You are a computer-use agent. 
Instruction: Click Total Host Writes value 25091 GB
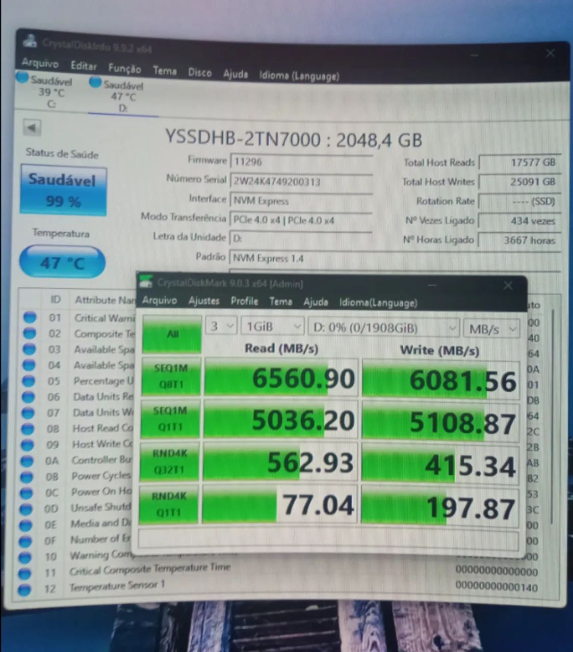click(520, 182)
